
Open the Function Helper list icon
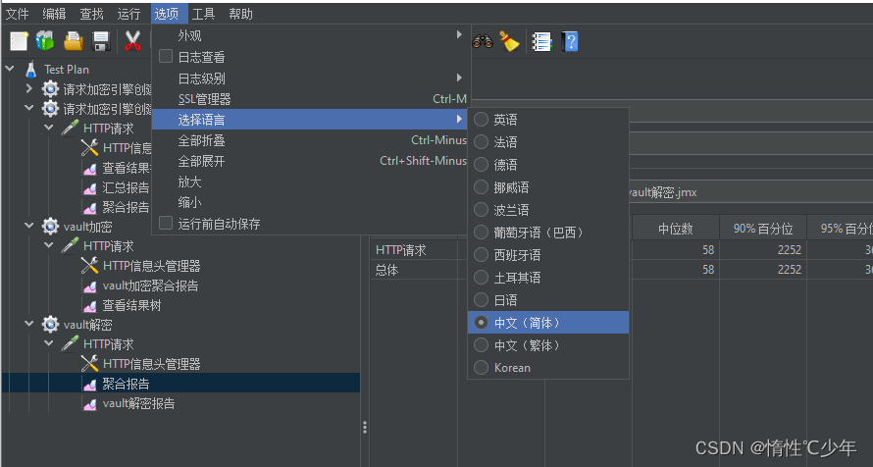pyautogui.click(x=541, y=41)
